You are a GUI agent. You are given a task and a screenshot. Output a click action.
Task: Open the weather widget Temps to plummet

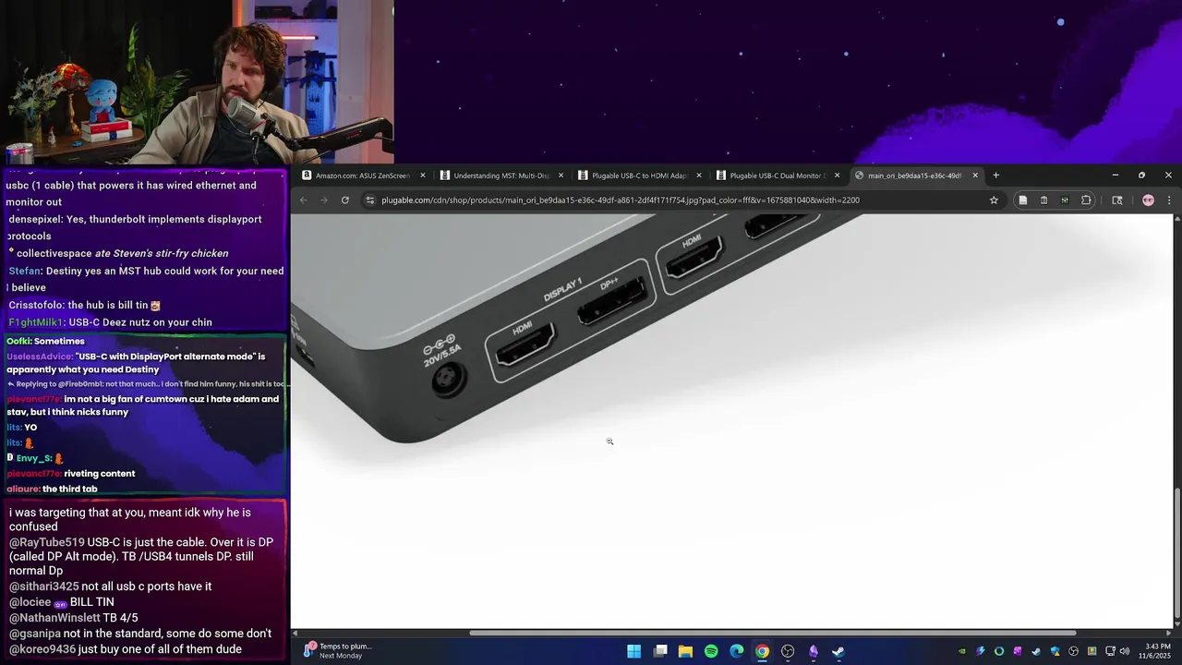pos(338,651)
